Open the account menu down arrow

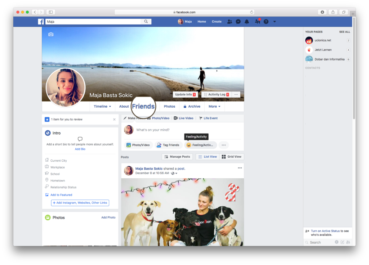coord(275,22)
